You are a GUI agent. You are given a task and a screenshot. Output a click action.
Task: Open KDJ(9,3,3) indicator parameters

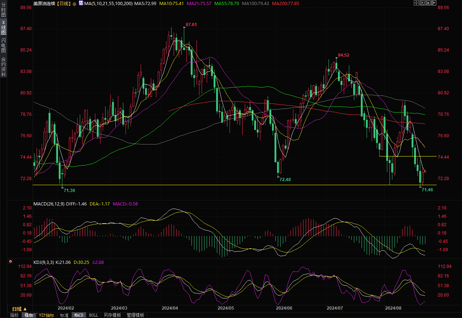point(44,262)
